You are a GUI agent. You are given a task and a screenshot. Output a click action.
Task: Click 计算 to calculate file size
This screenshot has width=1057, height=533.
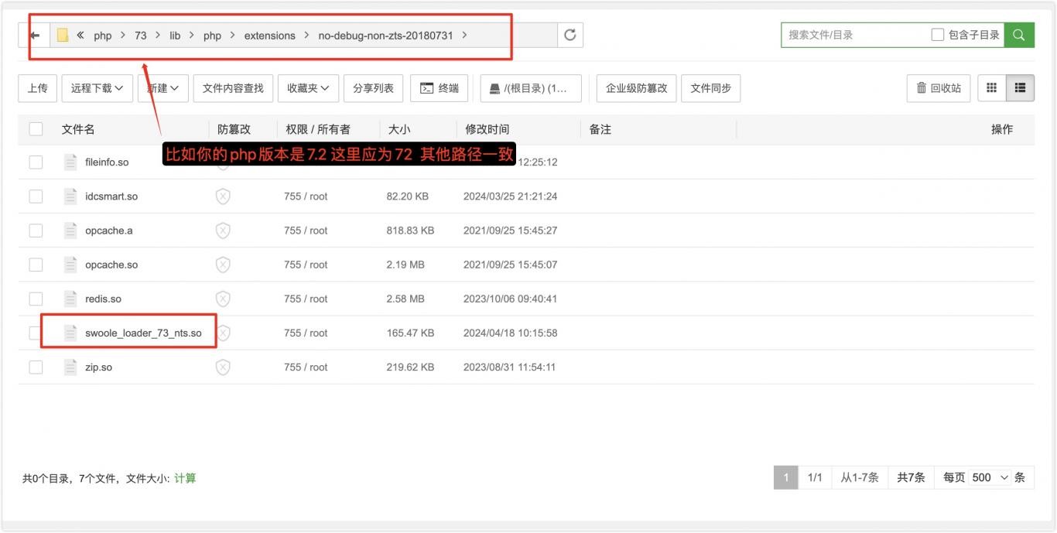[x=185, y=478]
